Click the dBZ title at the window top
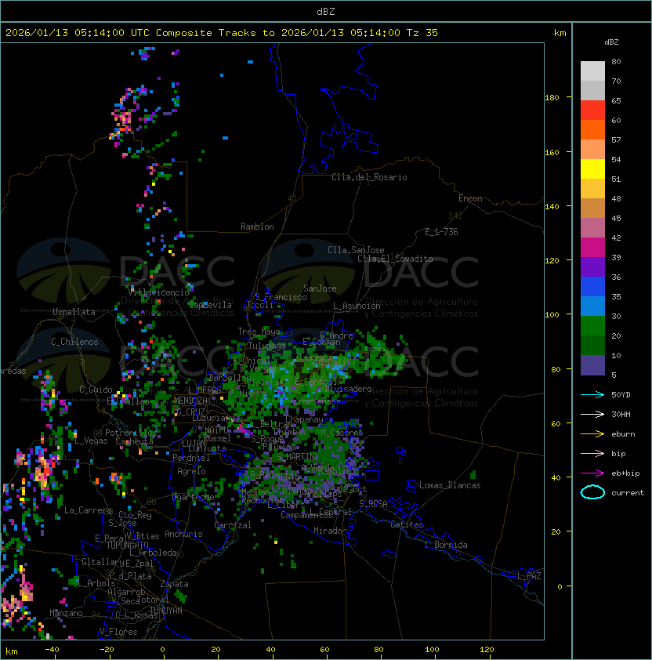The width and height of the screenshot is (652, 660). 326,12
